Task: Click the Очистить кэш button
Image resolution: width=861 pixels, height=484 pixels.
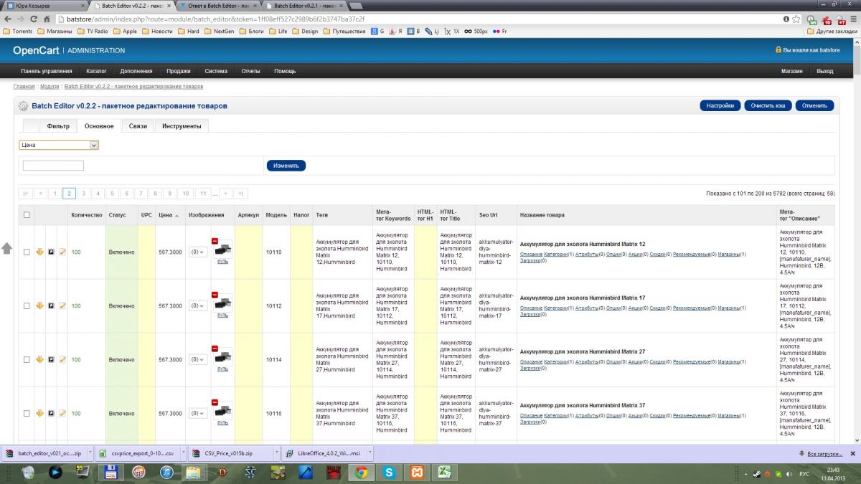Action: (x=768, y=105)
